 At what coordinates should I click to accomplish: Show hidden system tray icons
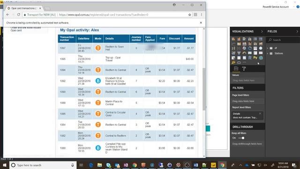point(240,165)
